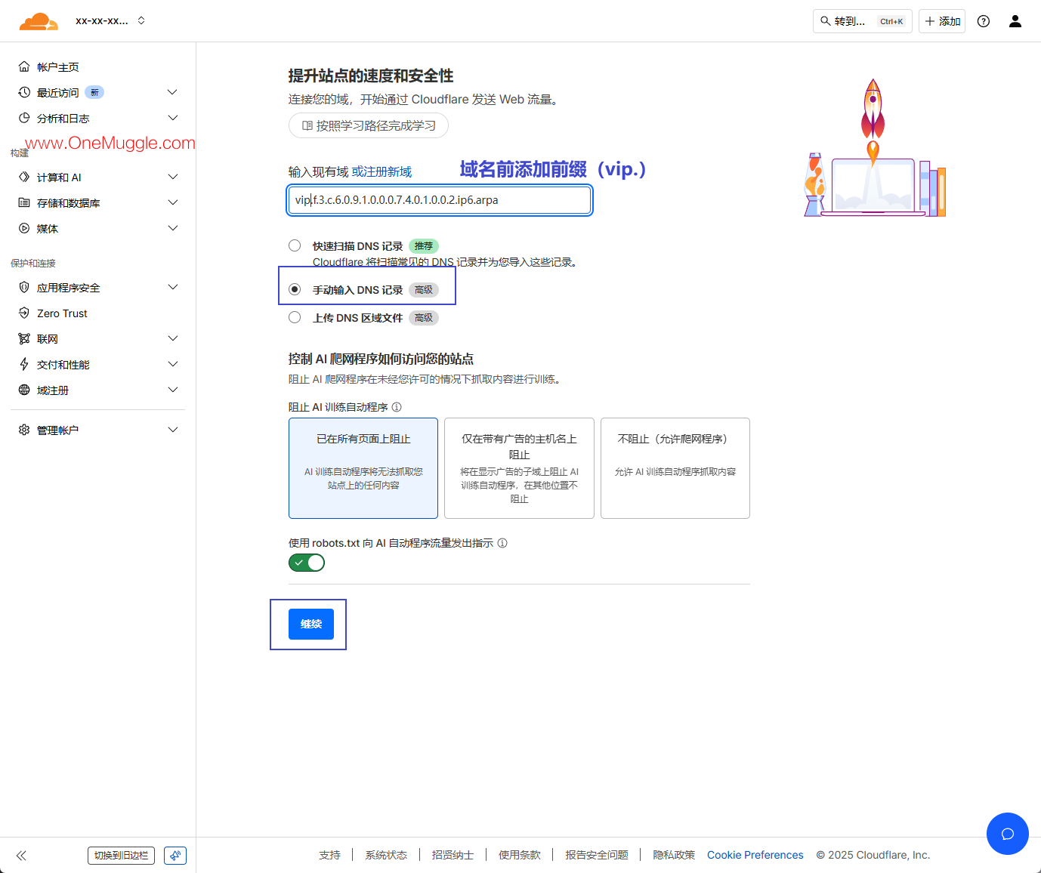Click the 转到... search box
Image resolution: width=1041 pixels, height=873 pixels.
coord(863,21)
